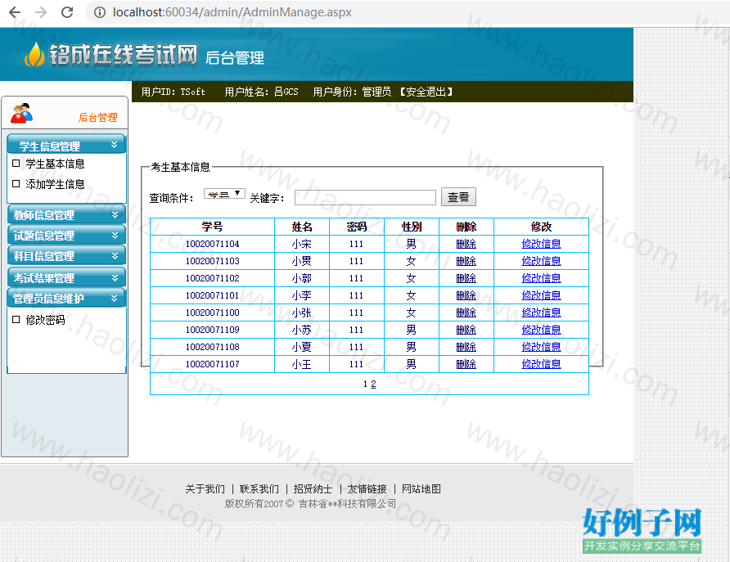Click 修改信息 for student 小李
Viewport: 730px width, 562px height.
coord(541,295)
